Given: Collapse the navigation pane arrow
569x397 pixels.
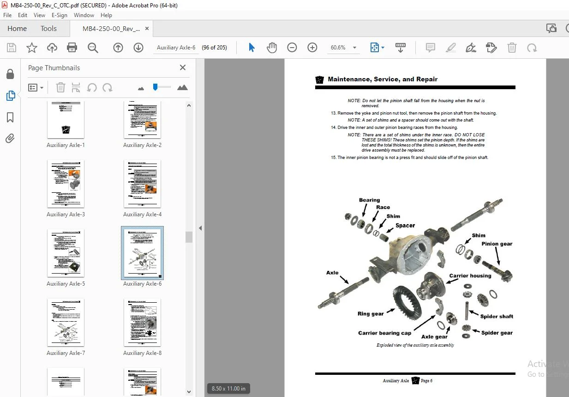Looking at the screenshot, I should 200,228.
